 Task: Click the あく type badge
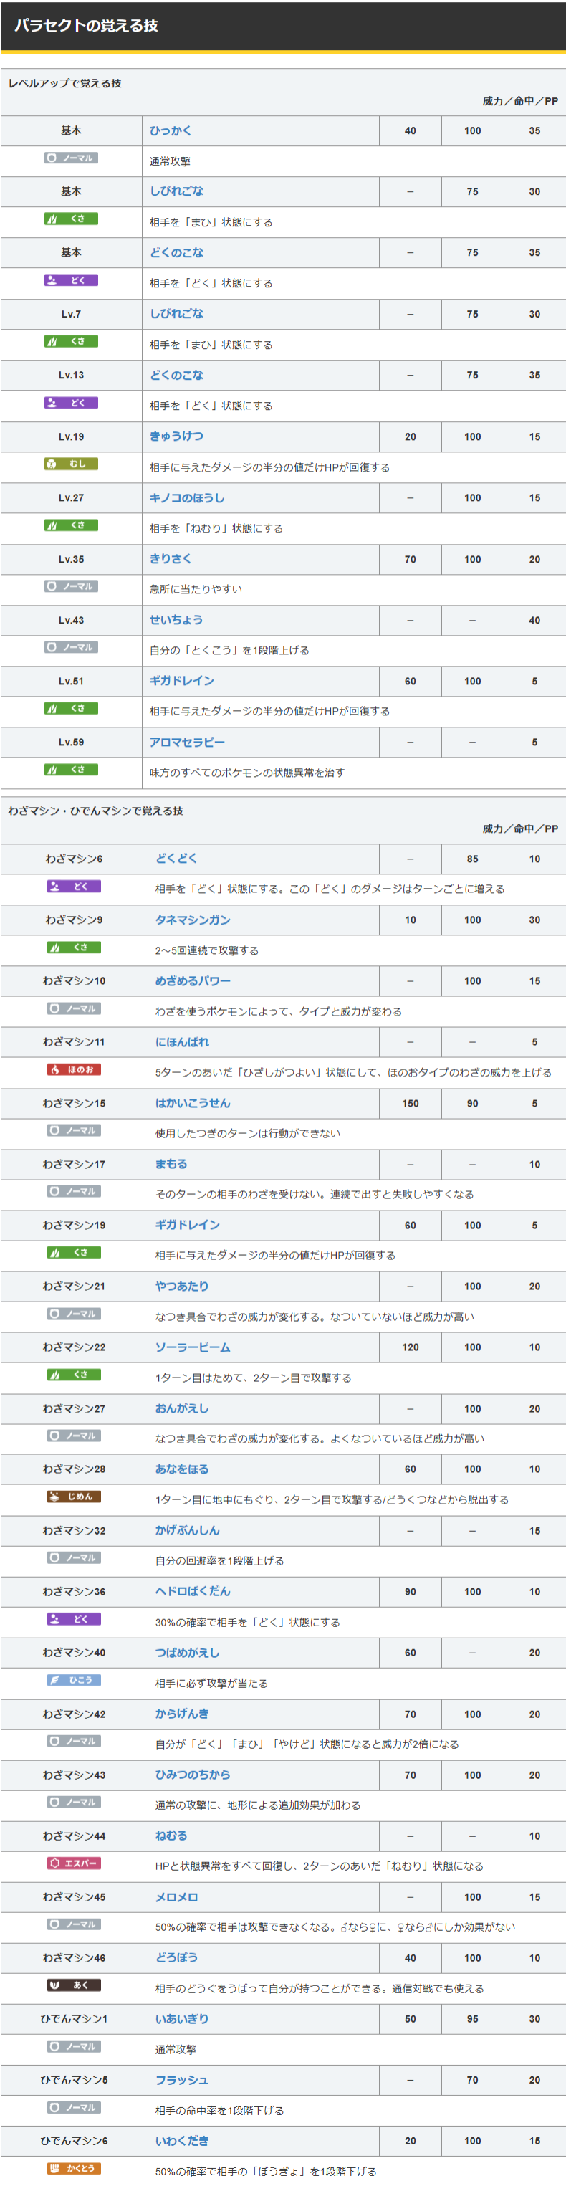point(74,1985)
